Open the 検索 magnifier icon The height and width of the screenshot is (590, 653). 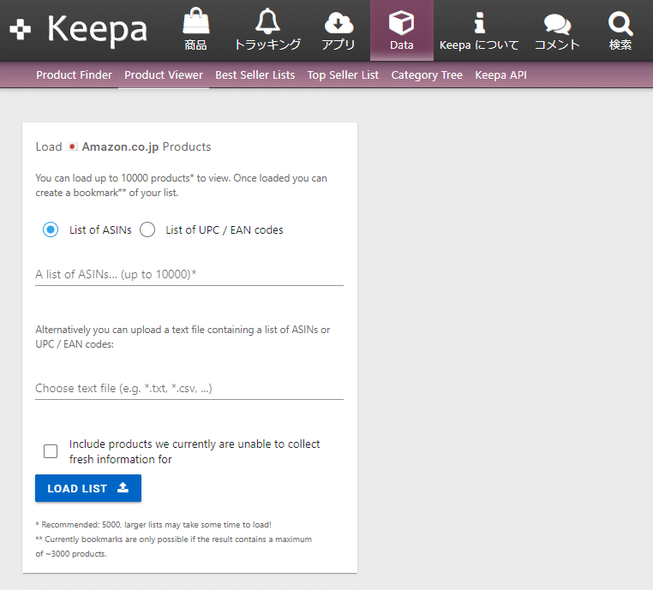pyautogui.click(x=620, y=23)
